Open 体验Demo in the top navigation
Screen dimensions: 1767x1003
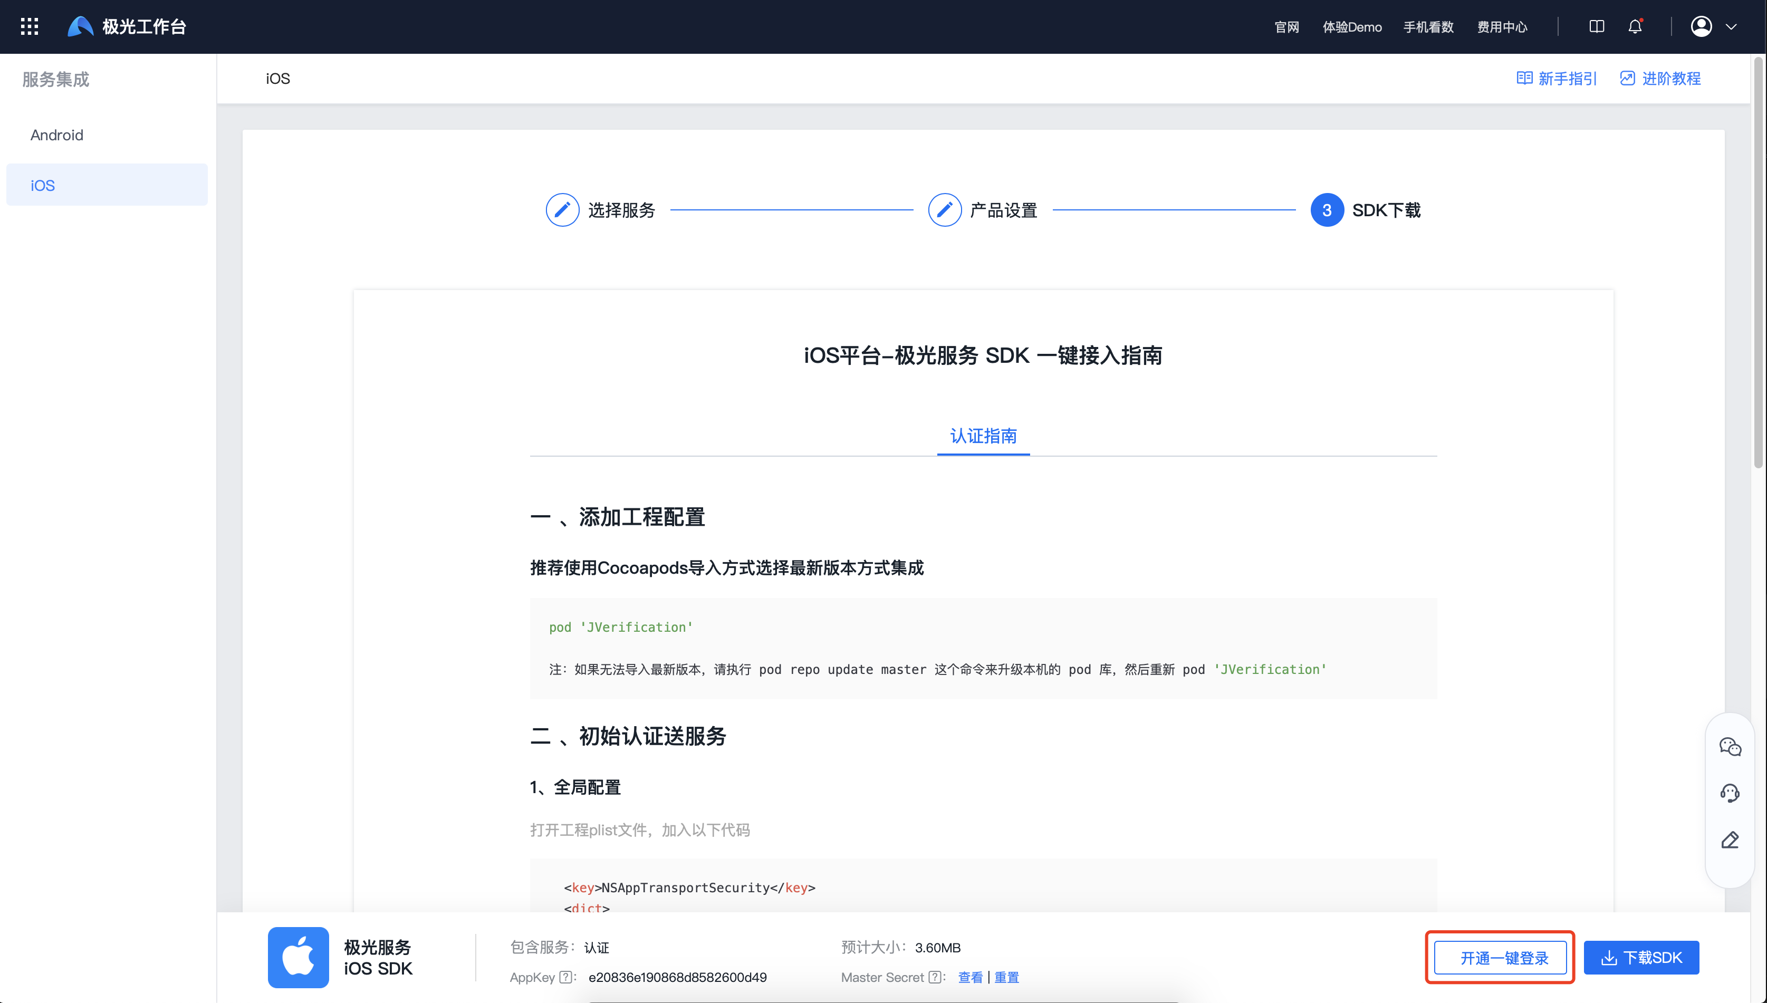[x=1351, y=27]
